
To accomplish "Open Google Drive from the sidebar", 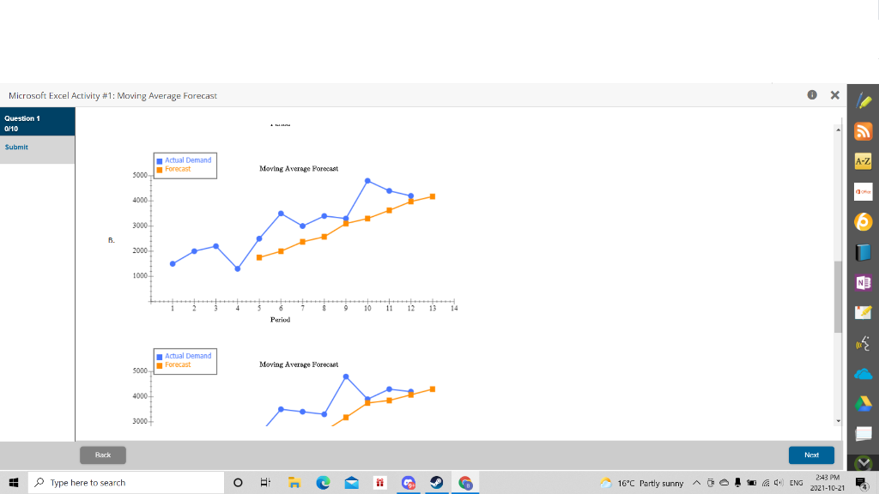I will tap(863, 401).
